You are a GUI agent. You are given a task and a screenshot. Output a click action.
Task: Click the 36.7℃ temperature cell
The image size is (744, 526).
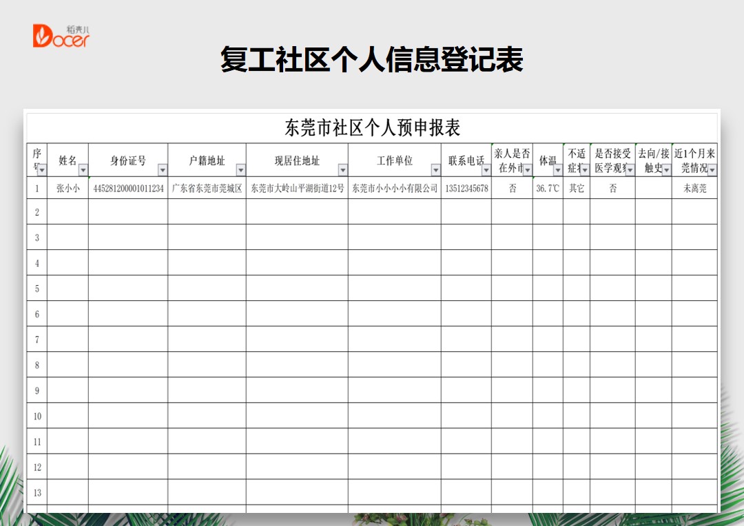coord(548,187)
